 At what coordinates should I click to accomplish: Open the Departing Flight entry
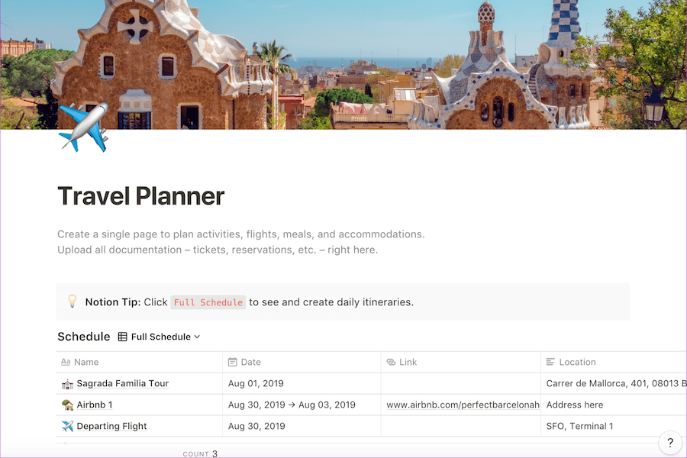click(x=111, y=427)
